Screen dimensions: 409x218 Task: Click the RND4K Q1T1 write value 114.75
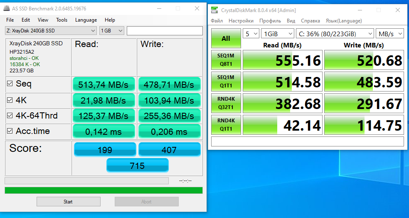364,125
